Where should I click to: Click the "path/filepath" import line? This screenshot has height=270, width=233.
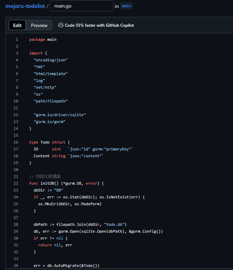click(51, 101)
